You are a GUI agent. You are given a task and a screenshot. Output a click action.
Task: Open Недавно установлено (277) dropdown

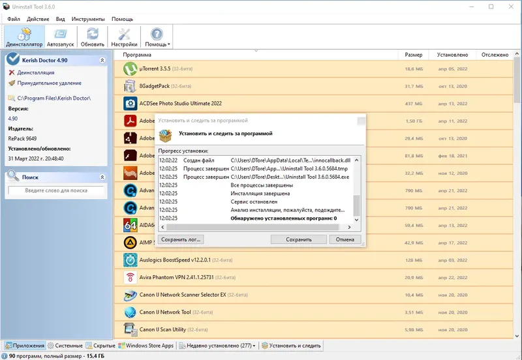[217, 346]
